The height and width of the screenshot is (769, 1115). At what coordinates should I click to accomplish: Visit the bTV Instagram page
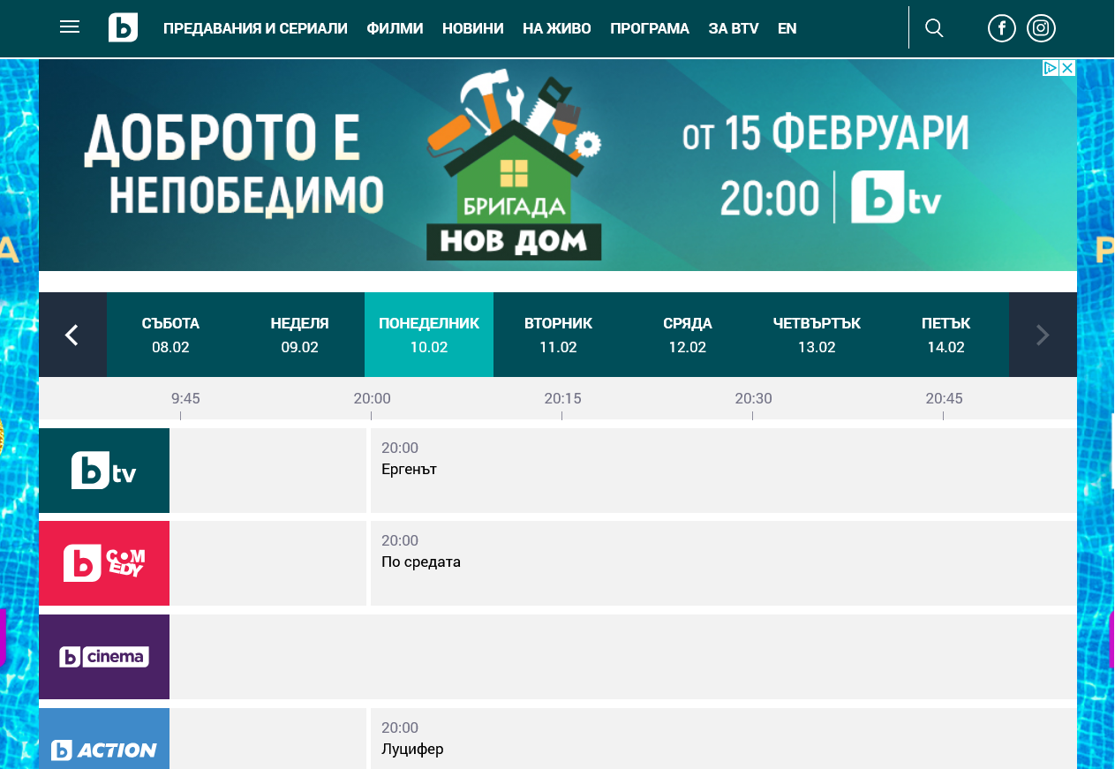point(1041,28)
